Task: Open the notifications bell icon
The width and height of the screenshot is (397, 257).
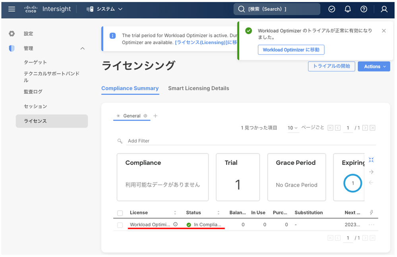Action: [348, 9]
